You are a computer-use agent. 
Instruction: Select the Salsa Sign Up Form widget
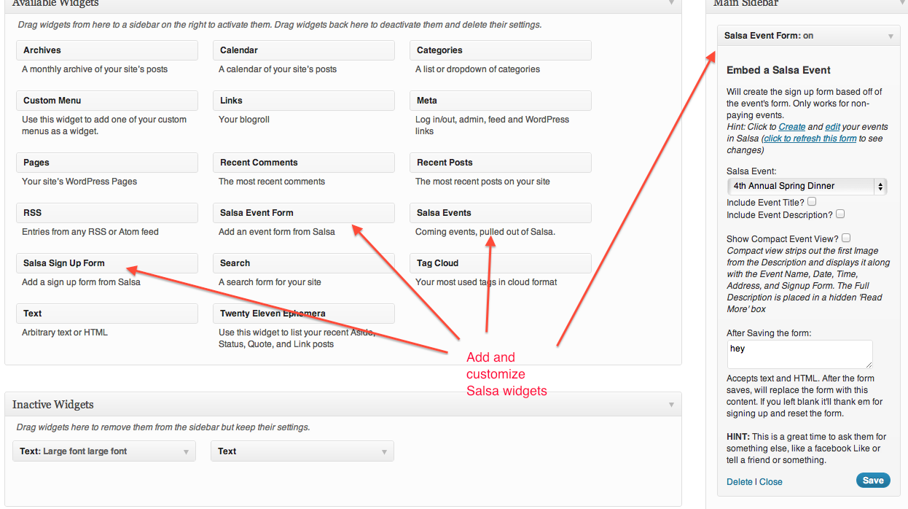106,263
